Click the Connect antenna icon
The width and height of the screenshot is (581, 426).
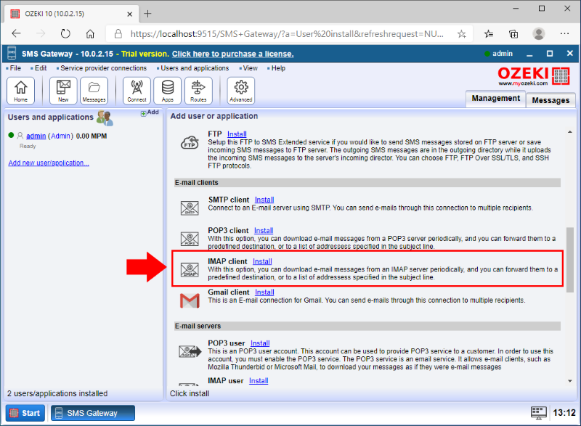pyautogui.click(x=137, y=90)
